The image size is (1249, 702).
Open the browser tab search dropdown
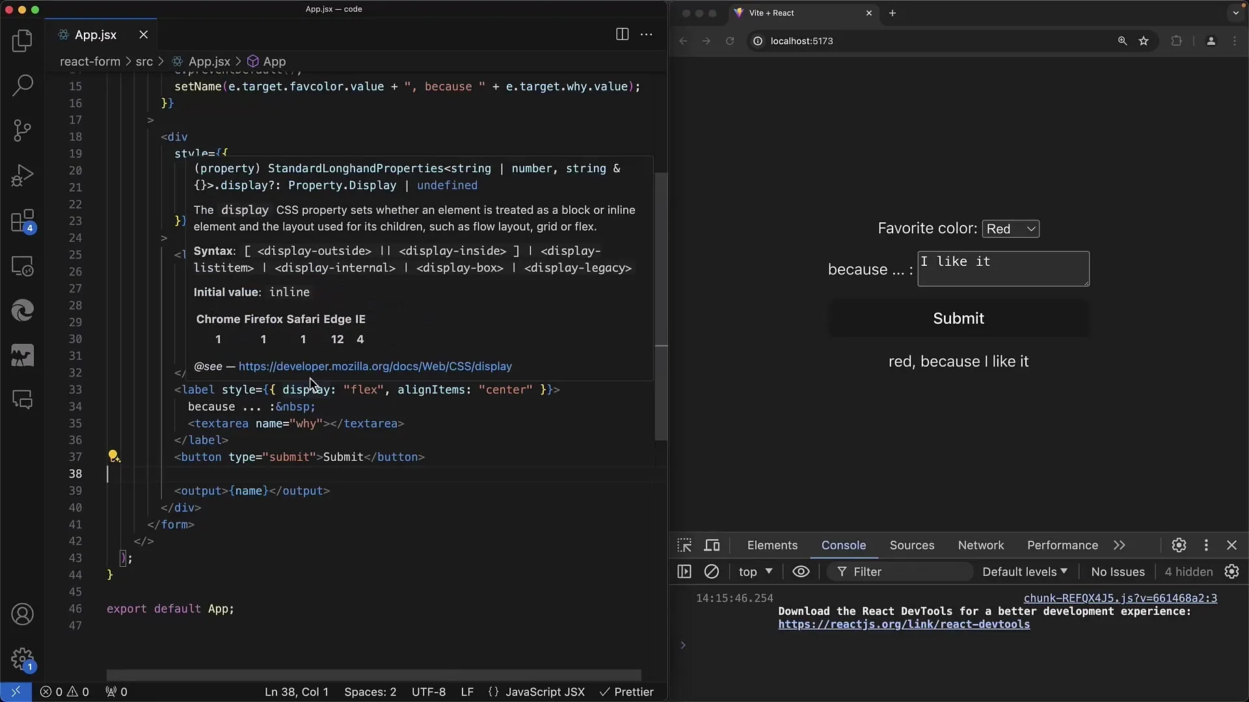1236,13
